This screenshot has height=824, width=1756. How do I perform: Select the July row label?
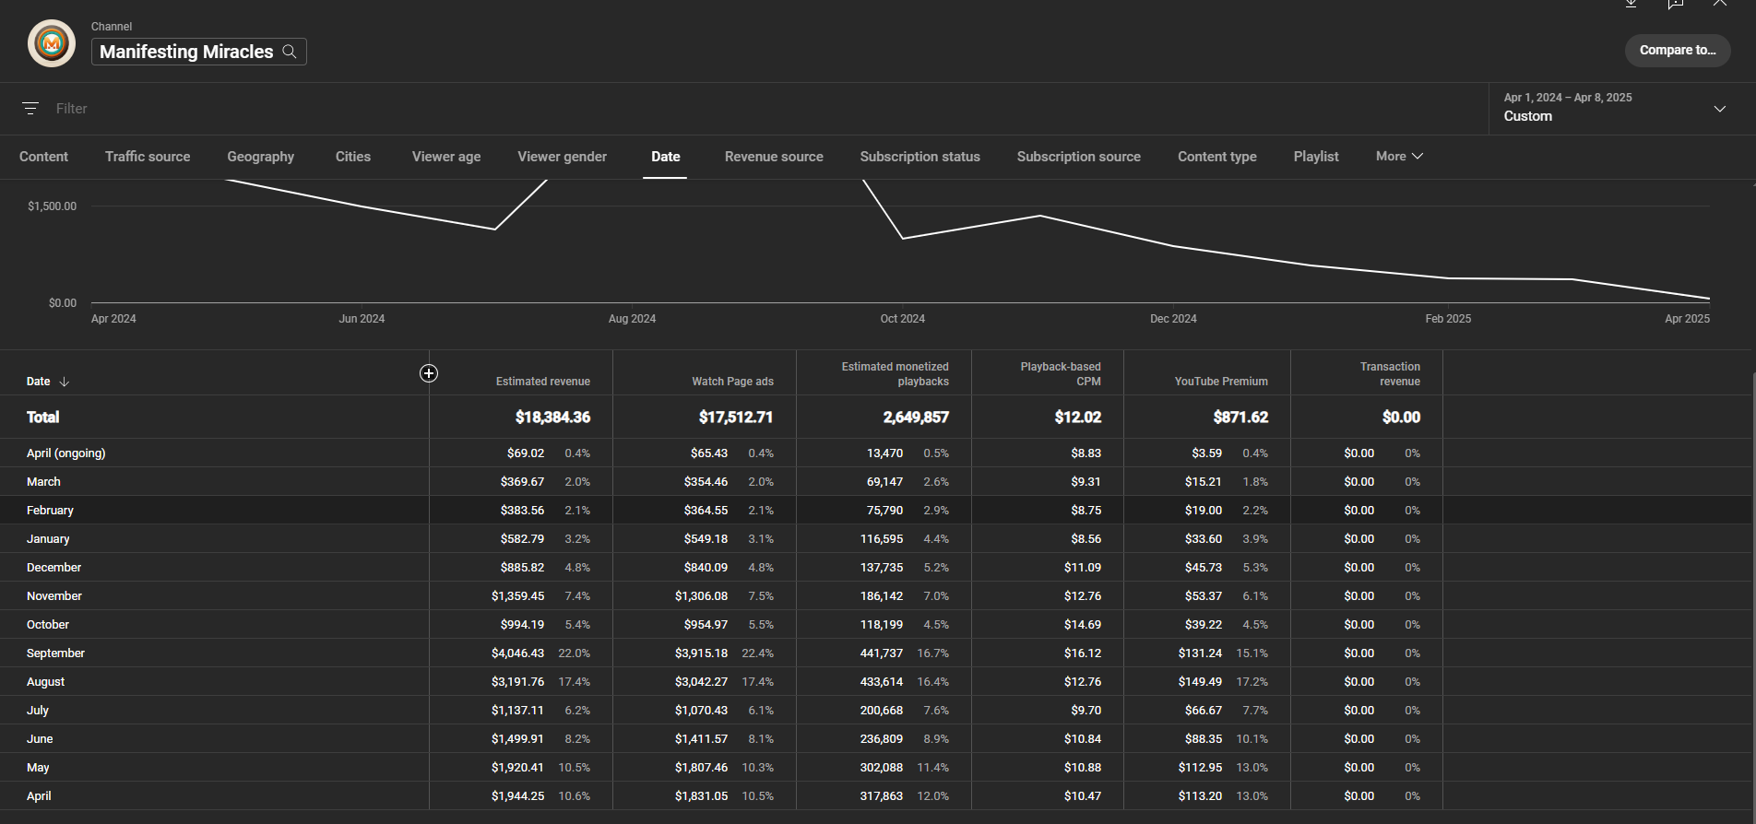(38, 711)
